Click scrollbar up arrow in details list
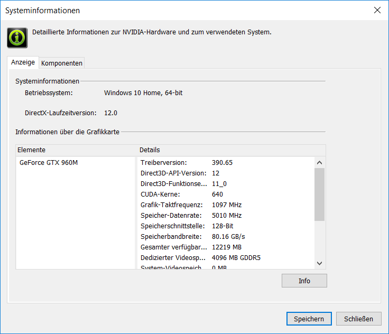Screen dimensions: 389x334 (x=320, y=163)
